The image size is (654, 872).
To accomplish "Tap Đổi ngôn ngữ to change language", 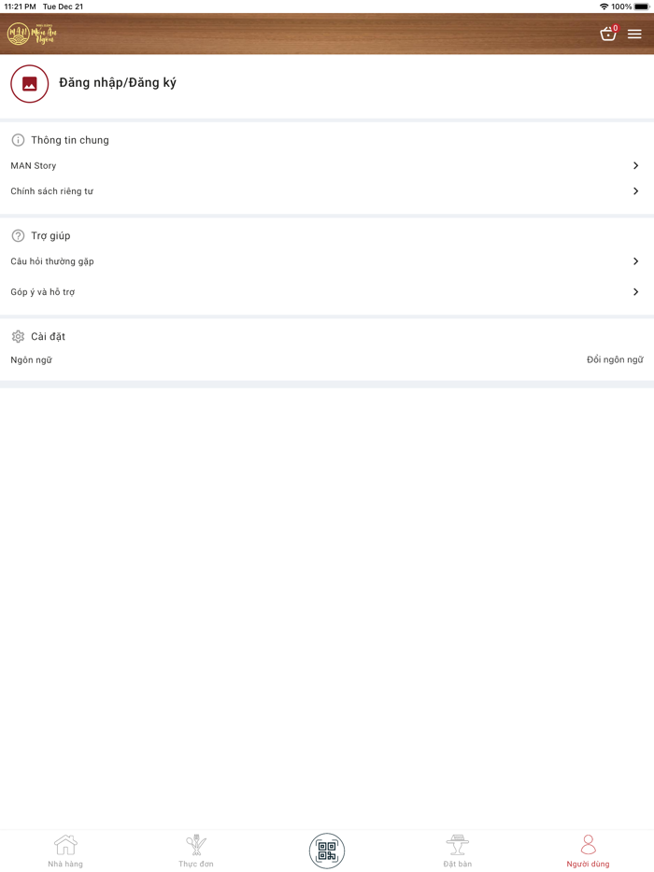I will (615, 360).
